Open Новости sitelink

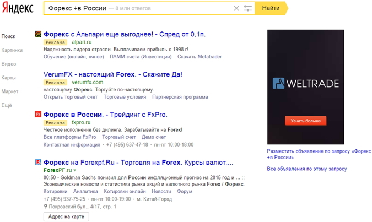coord(161,191)
